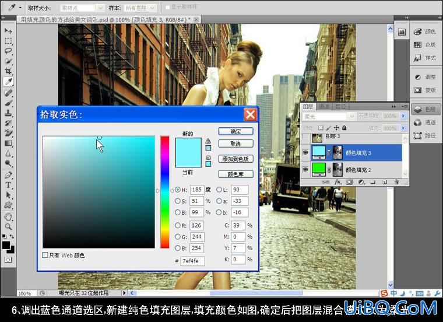Select the Dodge tool
This screenshot has height=322, width=443.
pos(8,163)
